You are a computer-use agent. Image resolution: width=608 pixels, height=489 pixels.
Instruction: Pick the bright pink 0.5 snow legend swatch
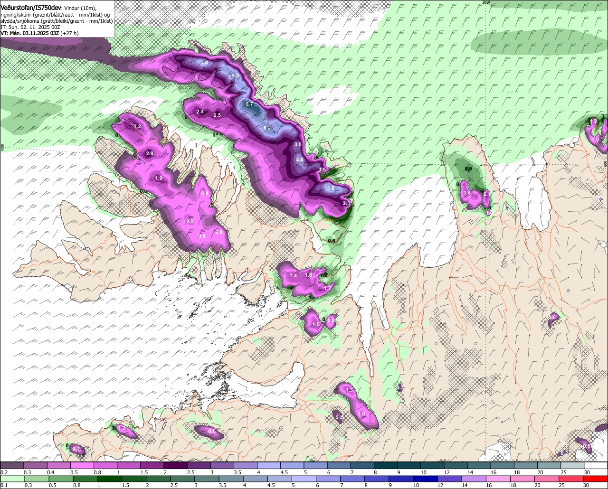(x=82, y=465)
